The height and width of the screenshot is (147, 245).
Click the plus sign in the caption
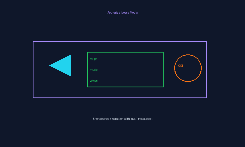tap(111, 119)
